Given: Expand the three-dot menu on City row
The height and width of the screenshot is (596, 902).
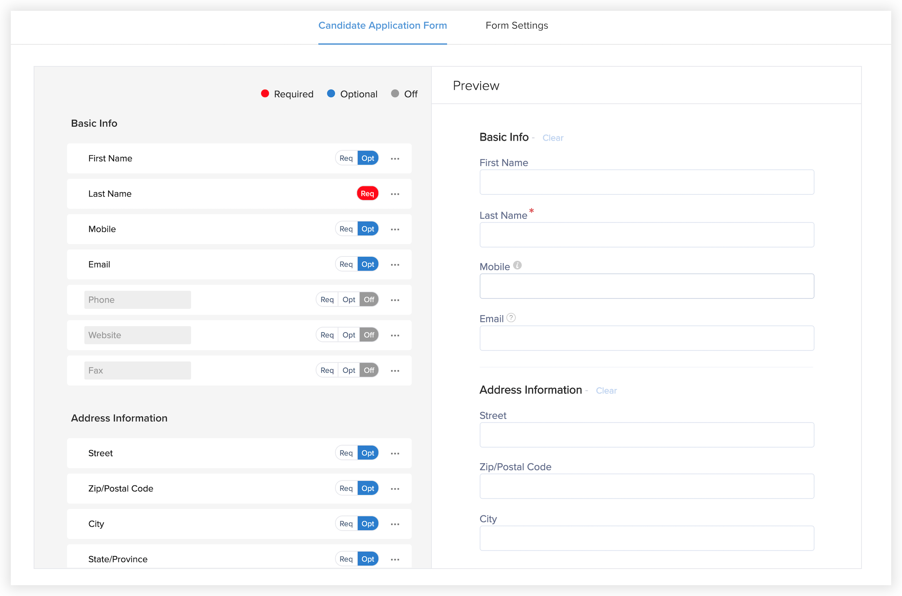Looking at the screenshot, I should [395, 524].
